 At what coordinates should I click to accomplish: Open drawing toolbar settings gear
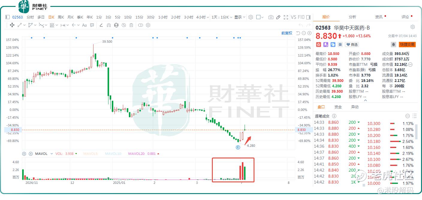tap(148, 25)
